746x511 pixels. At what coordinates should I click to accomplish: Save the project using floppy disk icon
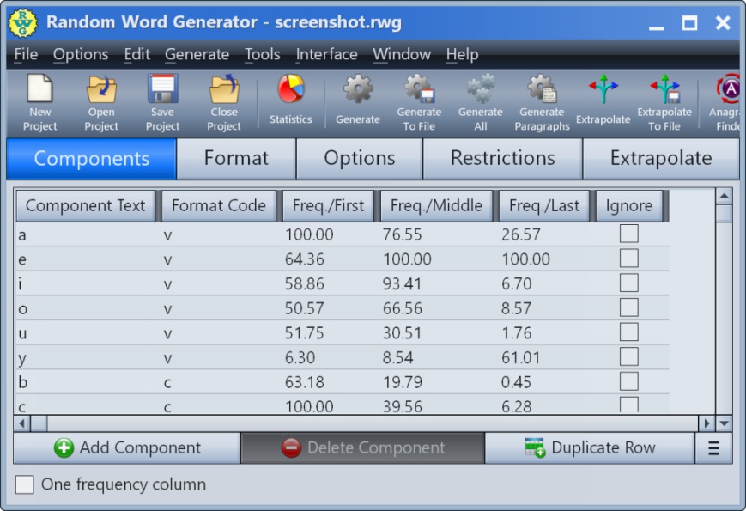[x=162, y=90]
